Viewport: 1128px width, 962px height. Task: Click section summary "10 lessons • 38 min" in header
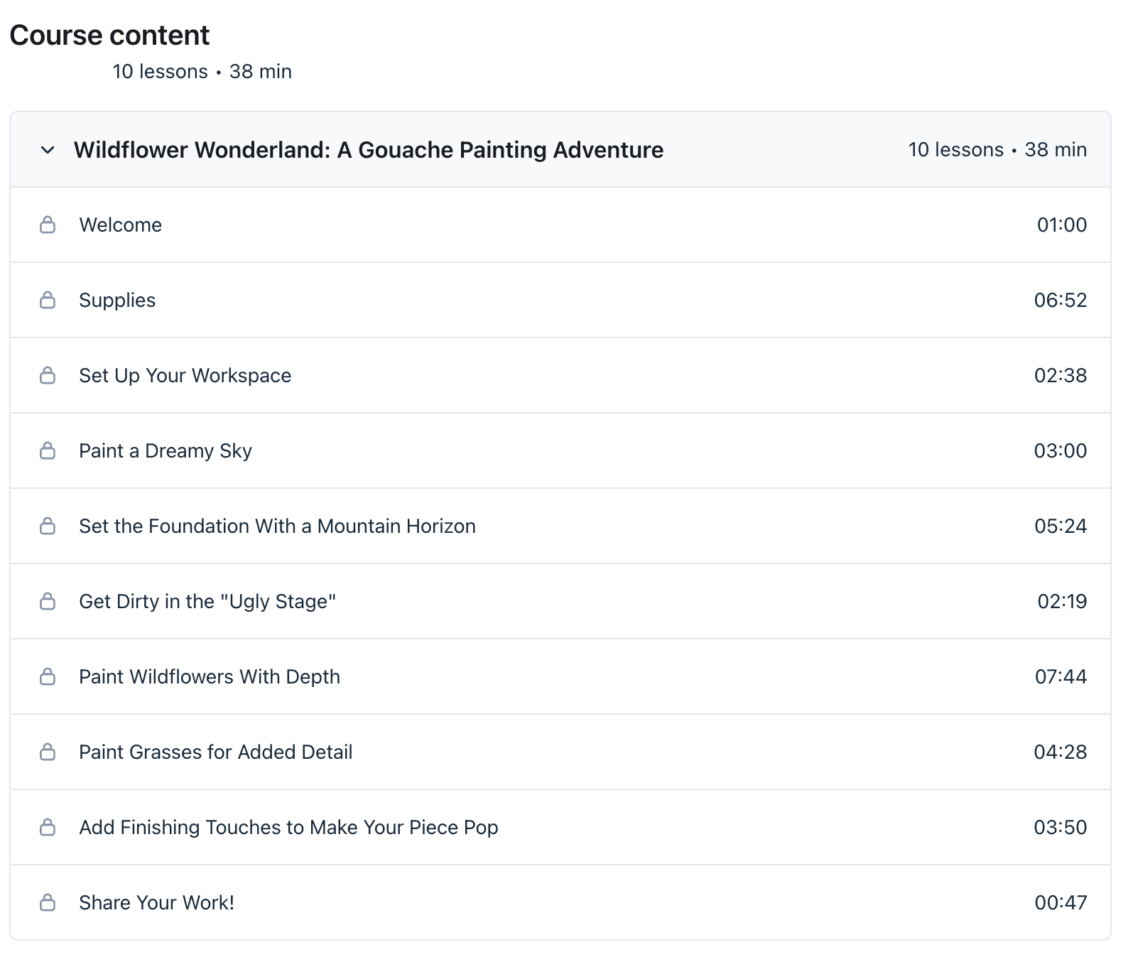997,150
